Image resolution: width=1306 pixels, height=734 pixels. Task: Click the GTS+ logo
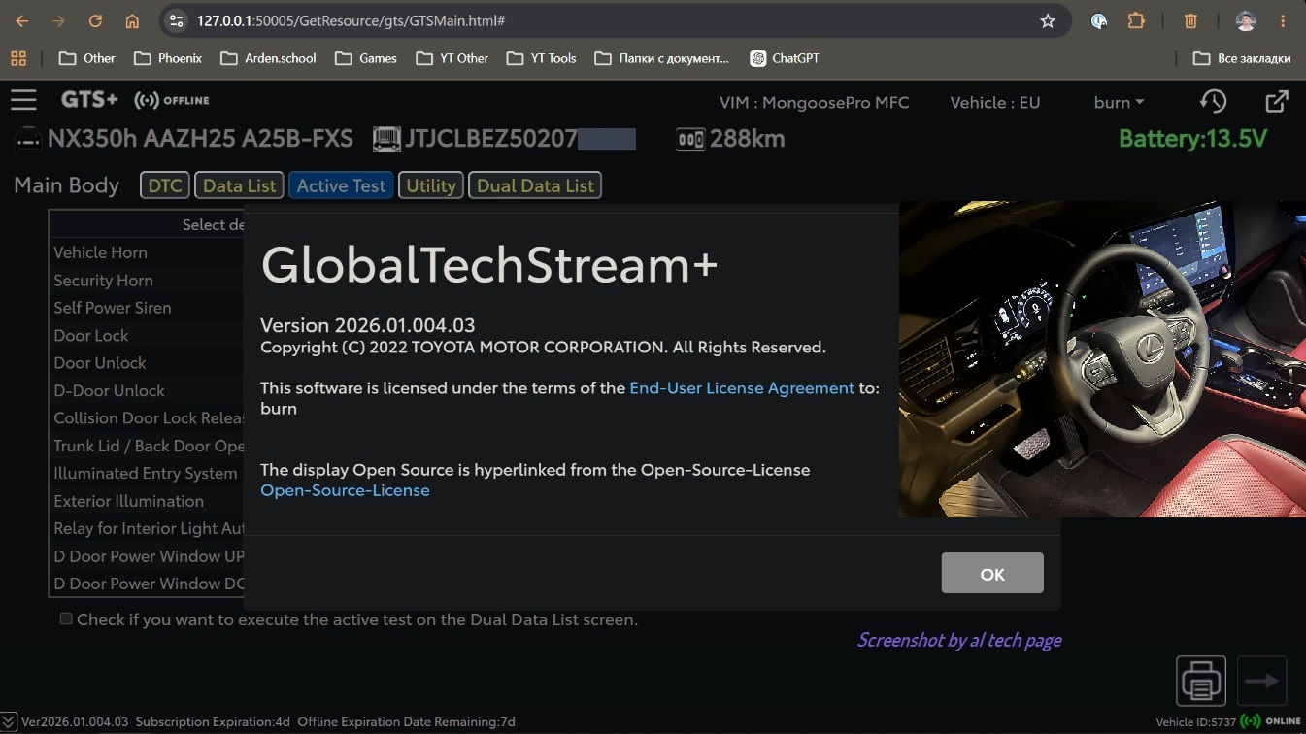tap(89, 100)
